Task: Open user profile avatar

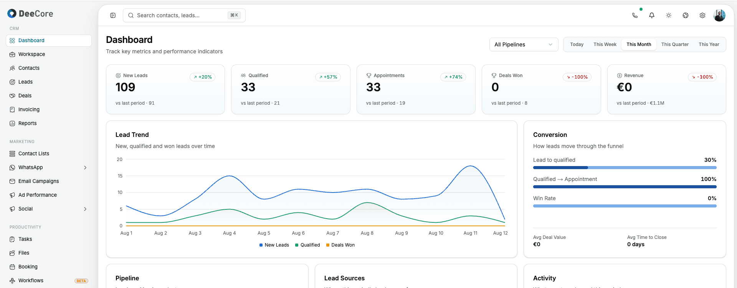Action: pos(719,15)
